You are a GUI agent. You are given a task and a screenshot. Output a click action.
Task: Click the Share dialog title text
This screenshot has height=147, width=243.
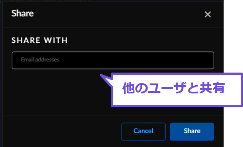coord(23,13)
